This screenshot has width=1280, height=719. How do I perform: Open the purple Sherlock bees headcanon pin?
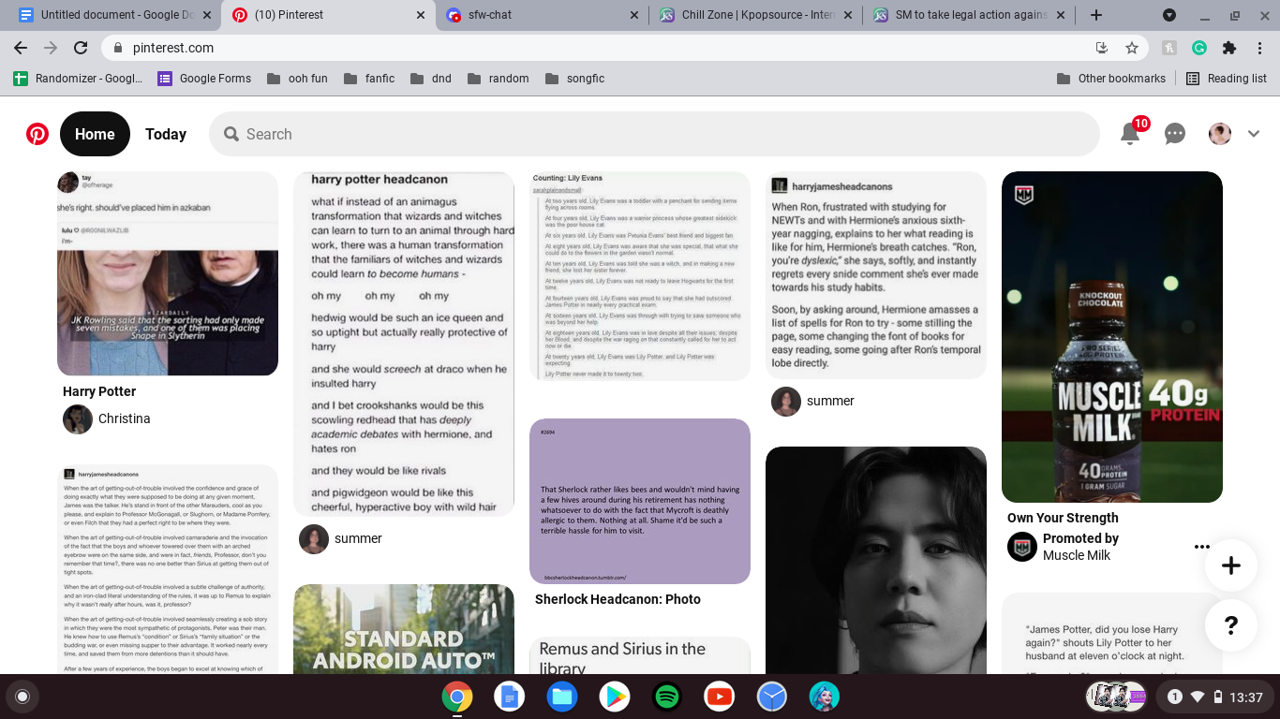coord(640,502)
